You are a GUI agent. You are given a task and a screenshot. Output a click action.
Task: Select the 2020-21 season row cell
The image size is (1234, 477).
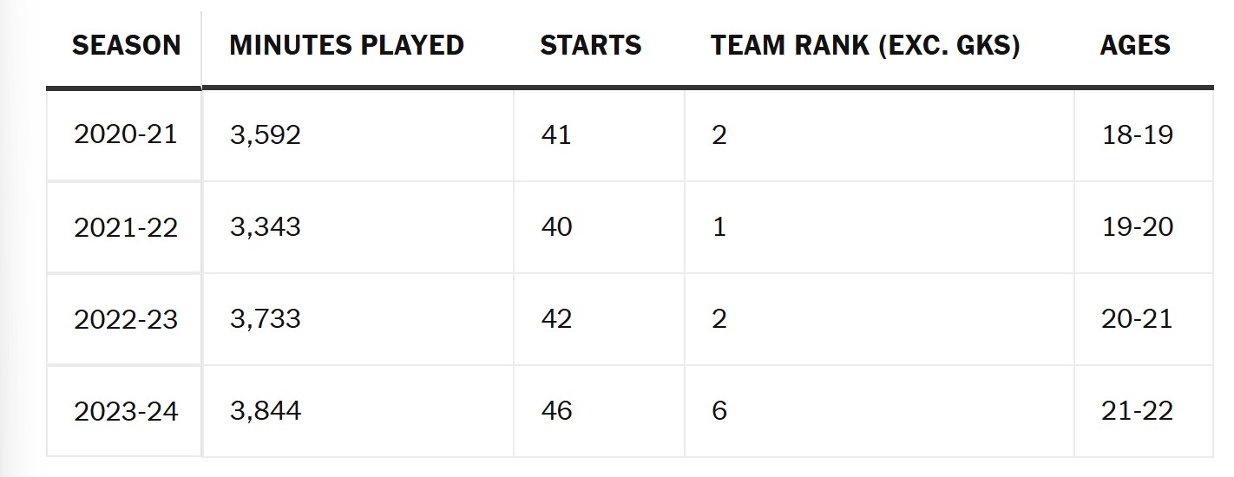[126, 135]
